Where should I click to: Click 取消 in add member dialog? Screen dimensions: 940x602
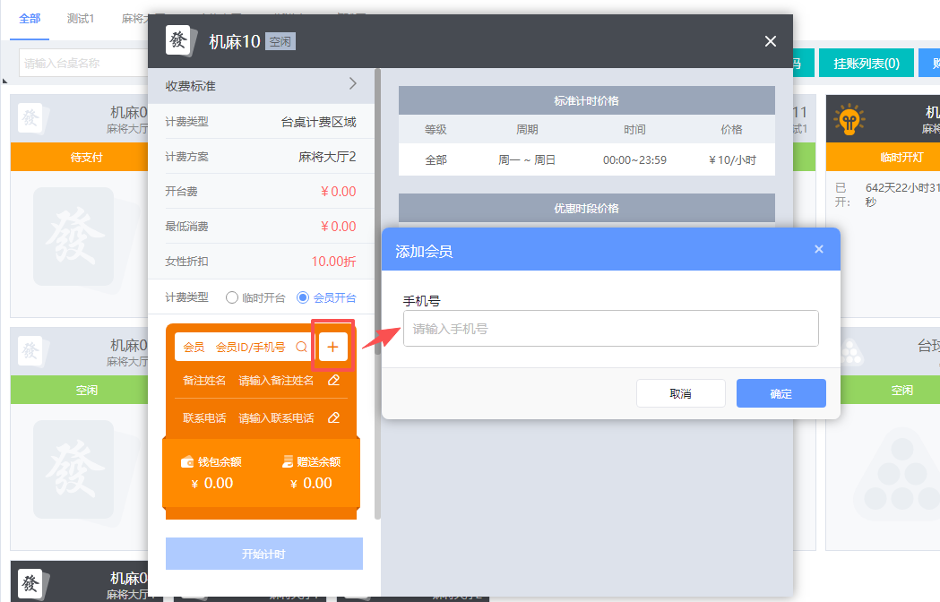pyautogui.click(x=680, y=393)
